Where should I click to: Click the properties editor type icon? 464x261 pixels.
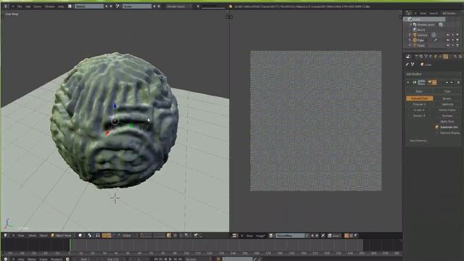[408, 57]
